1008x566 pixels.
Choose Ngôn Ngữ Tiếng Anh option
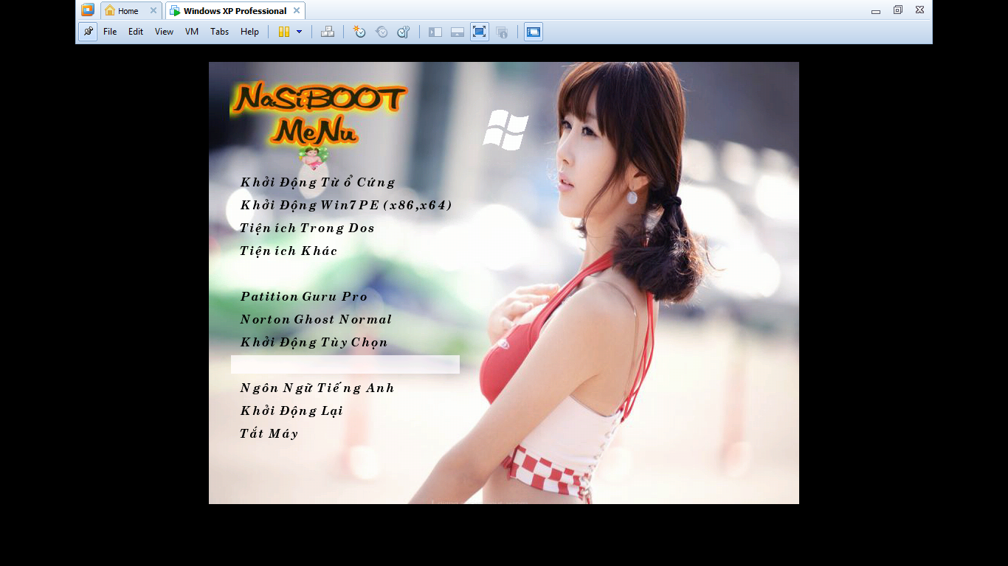[317, 388]
